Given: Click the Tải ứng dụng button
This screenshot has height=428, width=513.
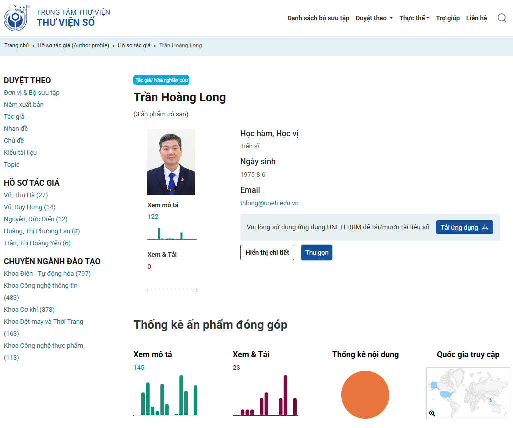Looking at the screenshot, I should pos(464,227).
